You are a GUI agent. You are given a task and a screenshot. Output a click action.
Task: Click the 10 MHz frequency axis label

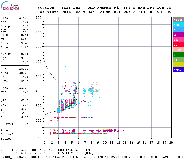(105, 143)
